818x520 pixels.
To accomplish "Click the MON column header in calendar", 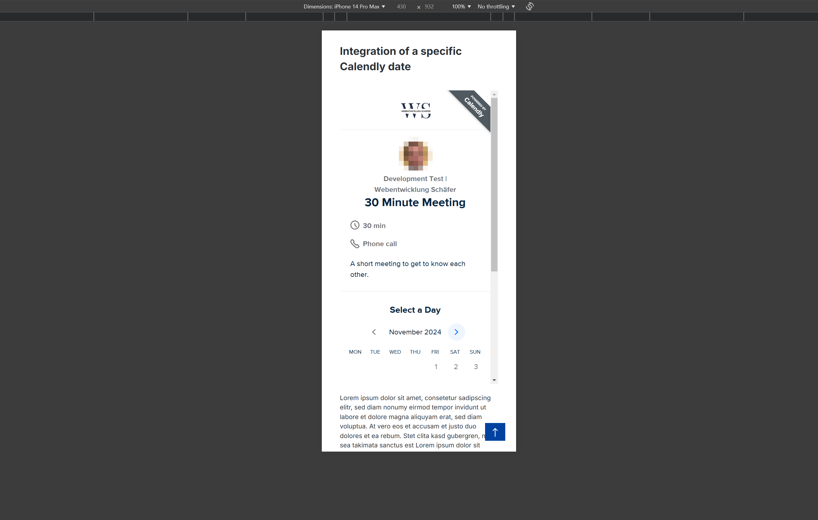I will click(x=355, y=351).
